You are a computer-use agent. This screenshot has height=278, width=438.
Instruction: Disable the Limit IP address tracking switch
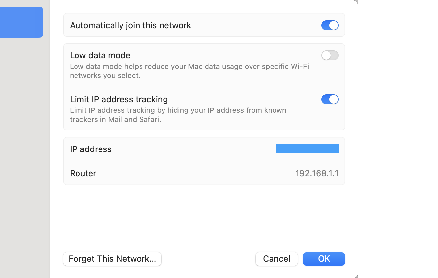[330, 99]
